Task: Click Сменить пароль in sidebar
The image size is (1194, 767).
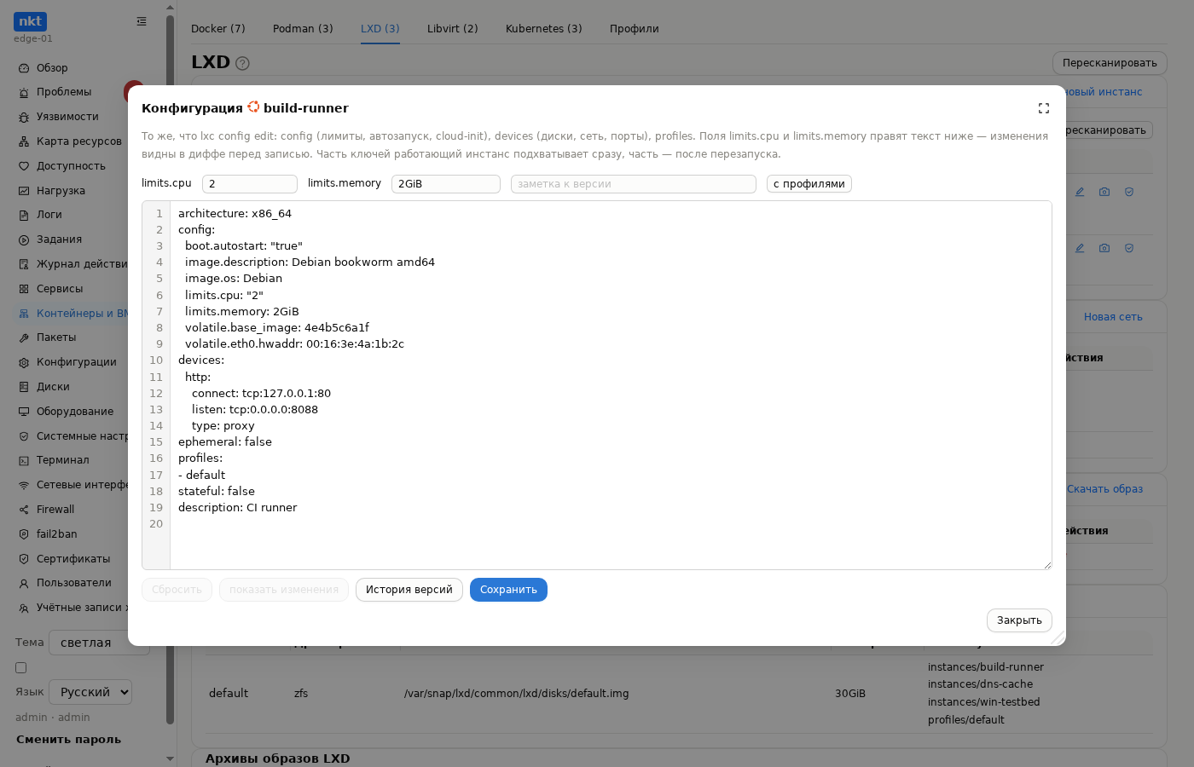Action: click(68, 740)
